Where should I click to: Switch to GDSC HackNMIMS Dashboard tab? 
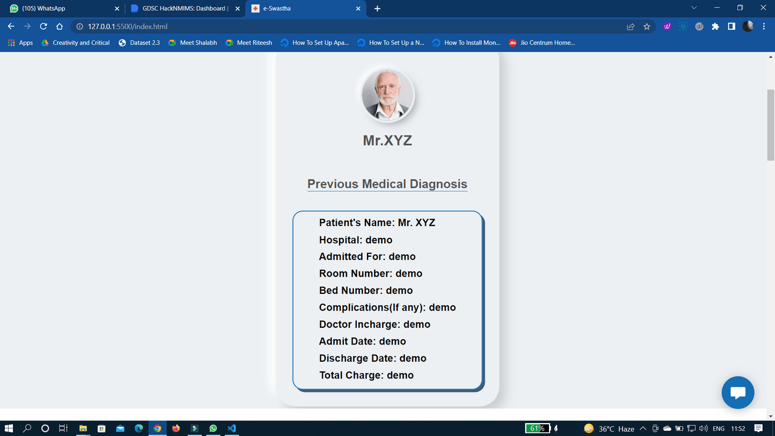tap(185, 9)
